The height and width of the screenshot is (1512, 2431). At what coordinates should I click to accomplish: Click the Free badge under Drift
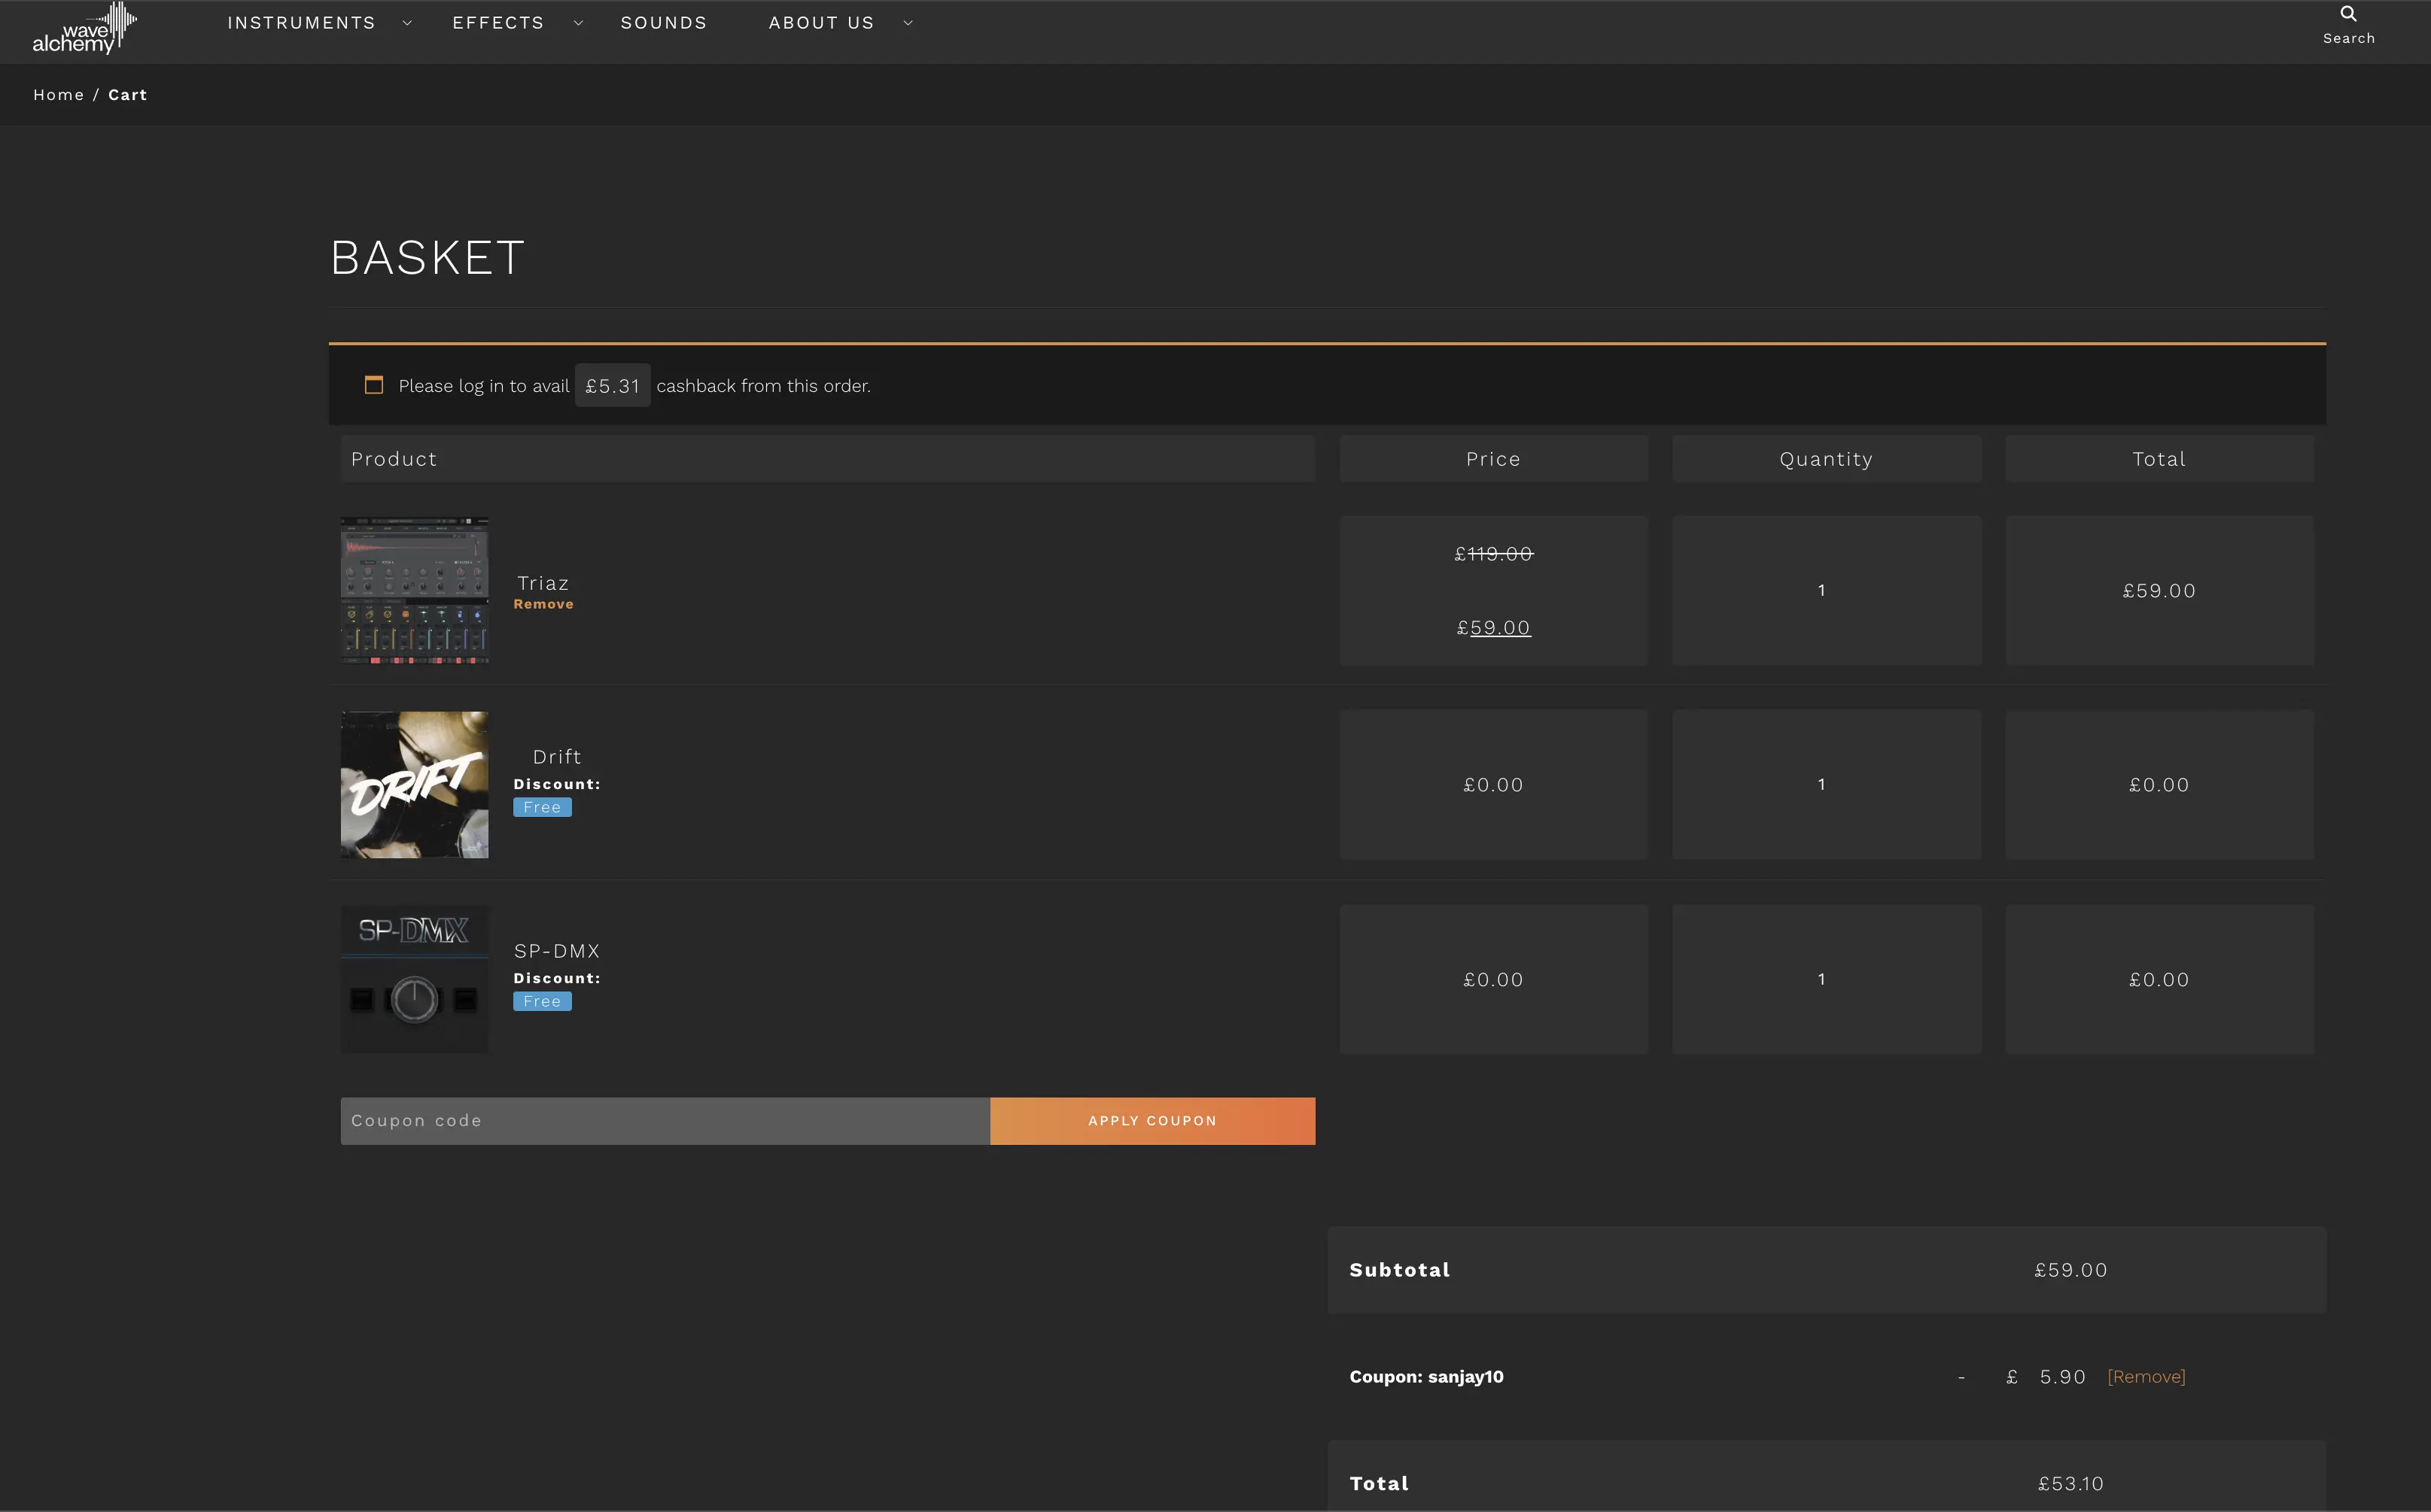tap(542, 807)
